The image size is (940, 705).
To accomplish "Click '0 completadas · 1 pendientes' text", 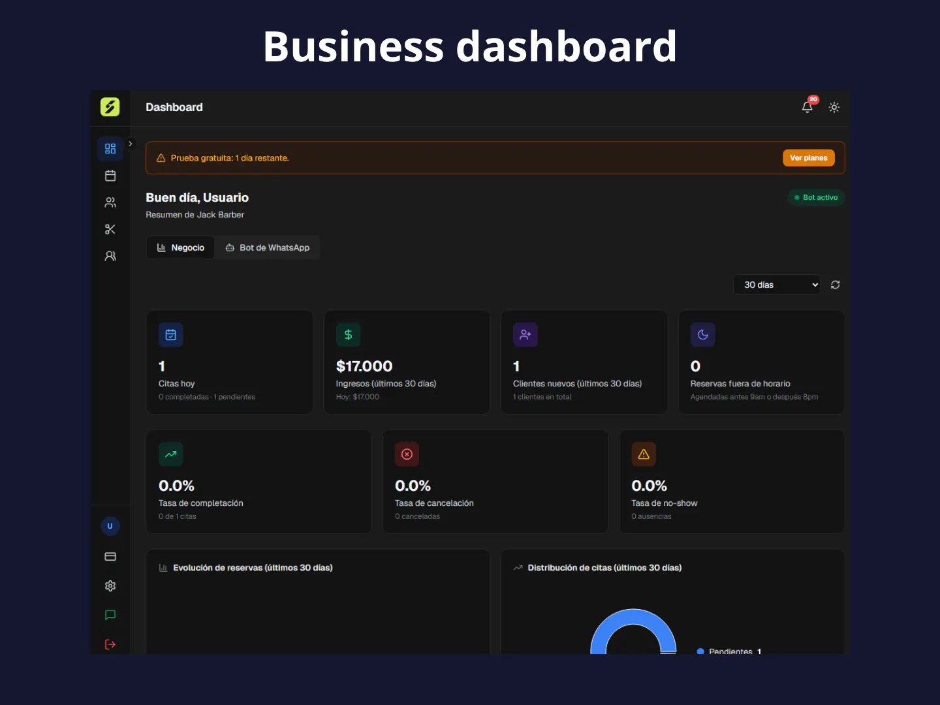I will (x=207, y=397).
